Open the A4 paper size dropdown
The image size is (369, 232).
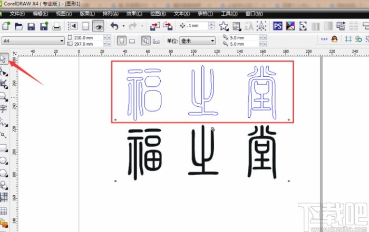tap(33, 41)
